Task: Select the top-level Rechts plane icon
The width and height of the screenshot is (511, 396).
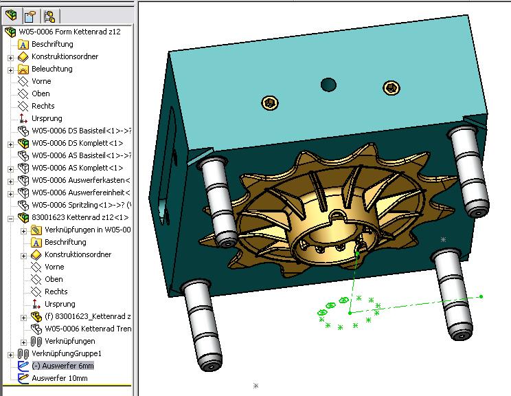Action: point(23,107)
